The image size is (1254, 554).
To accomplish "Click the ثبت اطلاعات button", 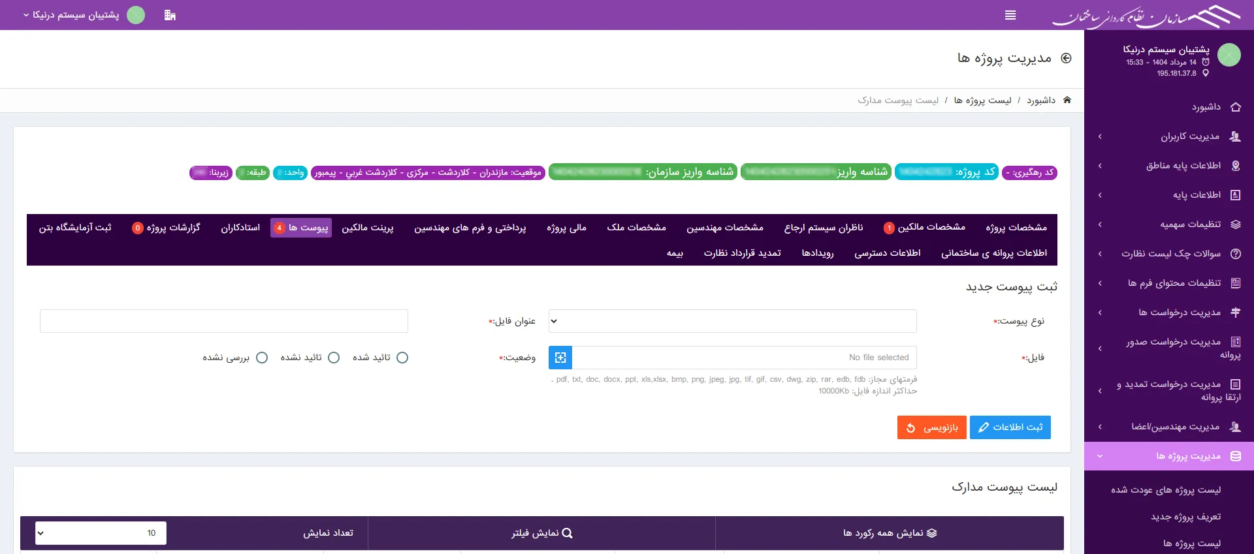I will (x=1010, y=427).
